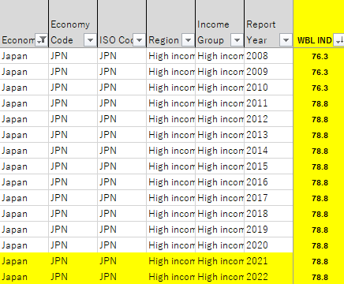Select the Report Year cell 2017

(x=269, y=198)
